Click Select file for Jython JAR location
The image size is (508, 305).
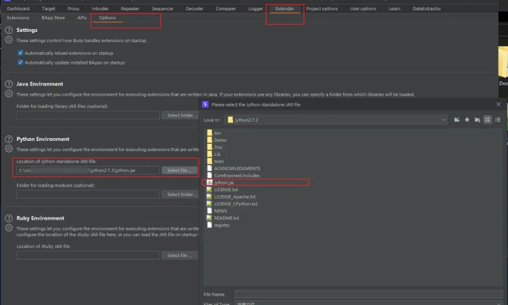[180, 170]
